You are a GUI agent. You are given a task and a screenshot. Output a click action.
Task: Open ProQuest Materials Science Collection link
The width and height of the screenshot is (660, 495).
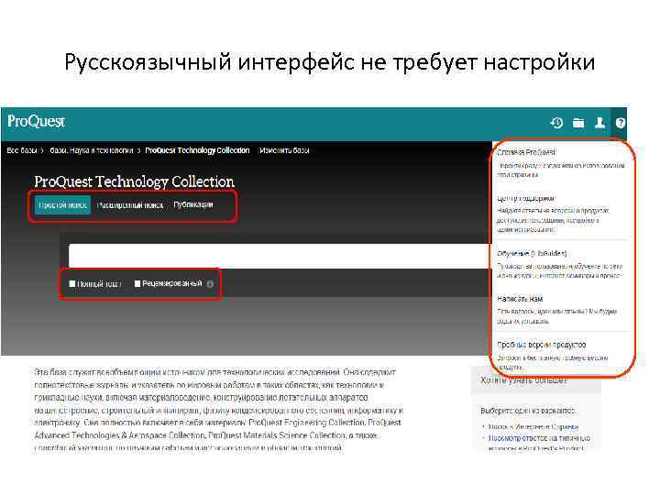tap(276, 435)
